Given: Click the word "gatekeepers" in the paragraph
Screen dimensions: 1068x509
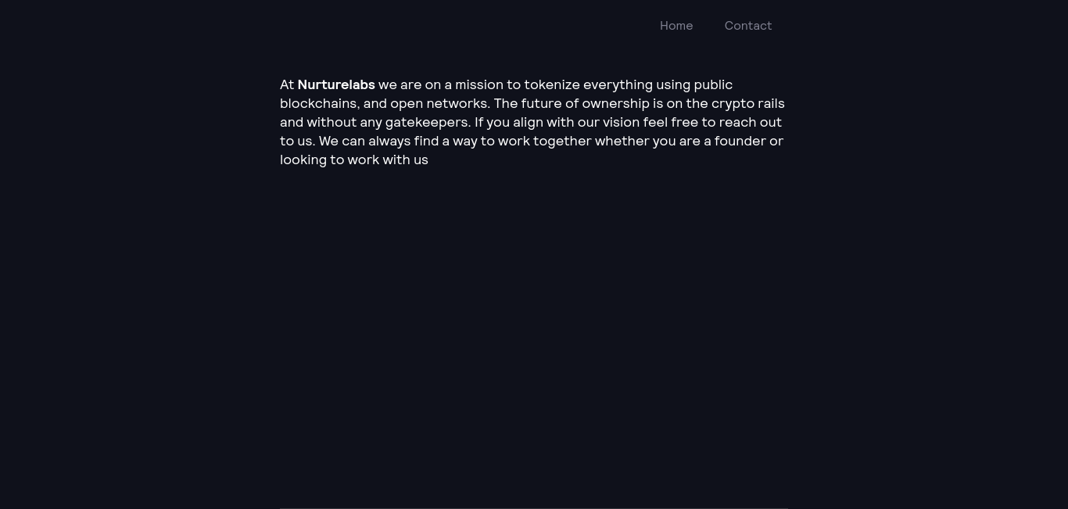Looking at the screenshot, I should 427,122.
